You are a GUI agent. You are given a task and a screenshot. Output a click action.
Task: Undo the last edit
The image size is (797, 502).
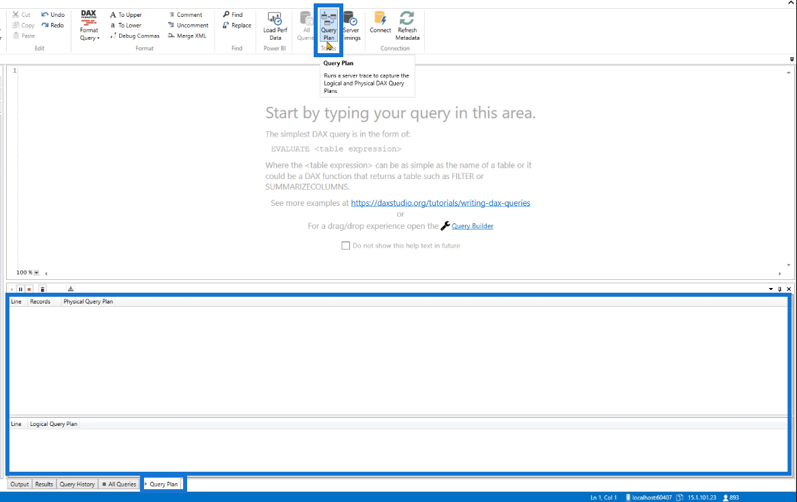click(53, 15)
